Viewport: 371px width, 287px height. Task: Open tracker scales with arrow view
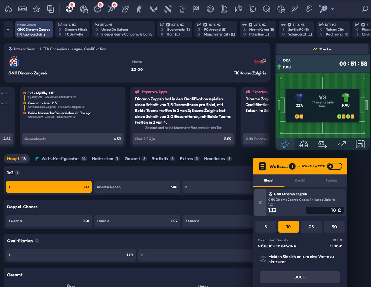coord(322,144)
